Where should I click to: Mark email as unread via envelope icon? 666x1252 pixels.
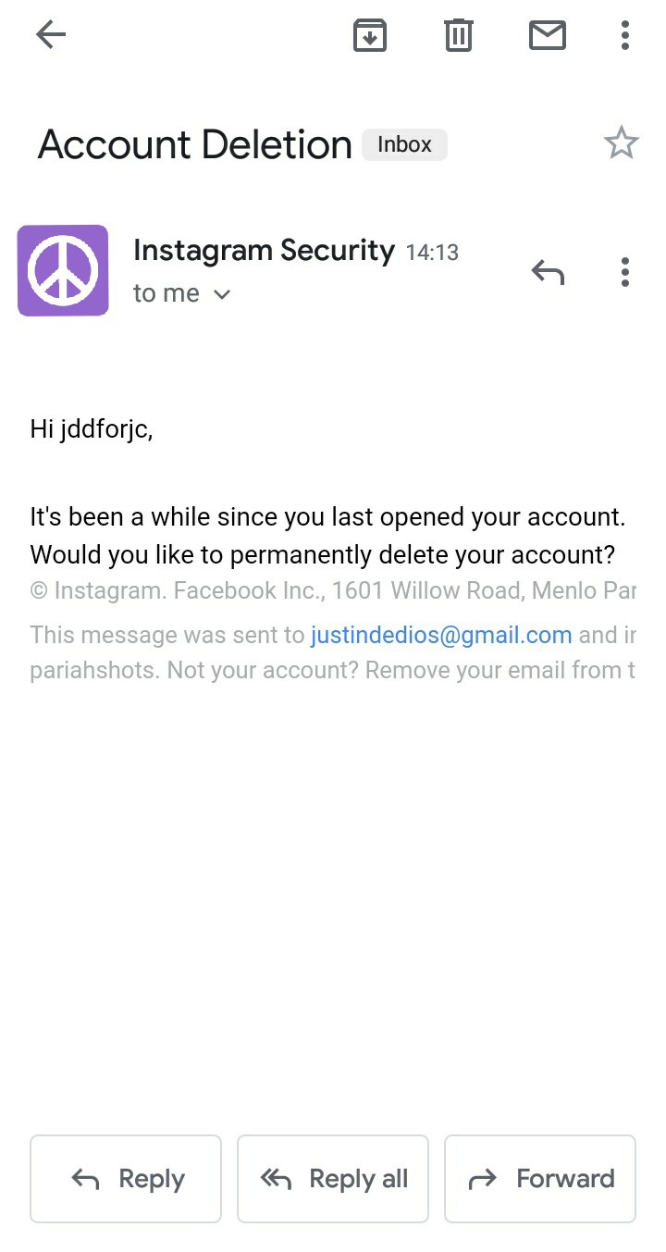point(547,35)
